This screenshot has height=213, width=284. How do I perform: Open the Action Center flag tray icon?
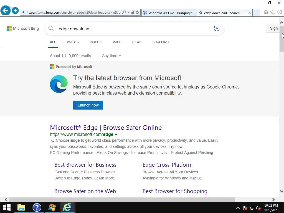click(245, 208)
